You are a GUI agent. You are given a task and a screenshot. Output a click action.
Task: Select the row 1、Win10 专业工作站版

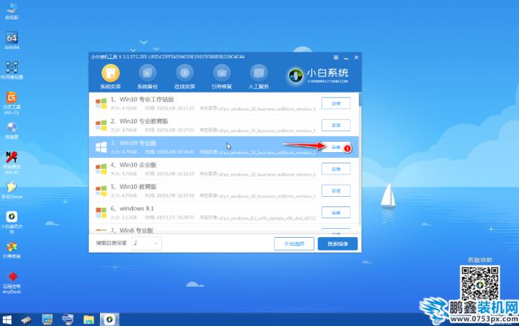tap(223, 104)
